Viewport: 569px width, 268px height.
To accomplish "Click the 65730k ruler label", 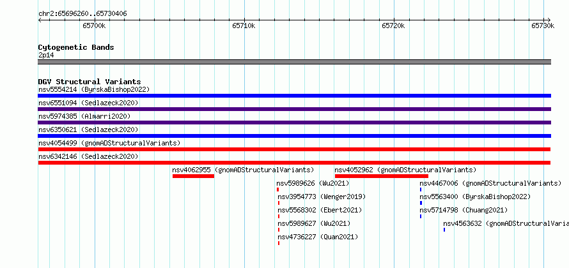I will (543, 26).
